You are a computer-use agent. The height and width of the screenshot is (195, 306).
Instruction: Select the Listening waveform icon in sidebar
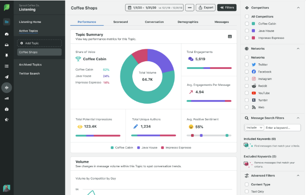click(7, 88)
